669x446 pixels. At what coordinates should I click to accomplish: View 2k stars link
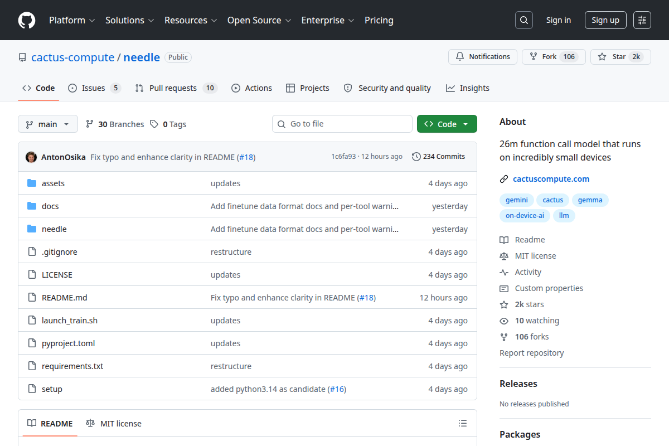tap(522, 304)
